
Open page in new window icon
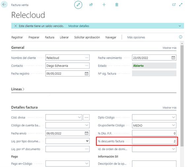point(174,5)
